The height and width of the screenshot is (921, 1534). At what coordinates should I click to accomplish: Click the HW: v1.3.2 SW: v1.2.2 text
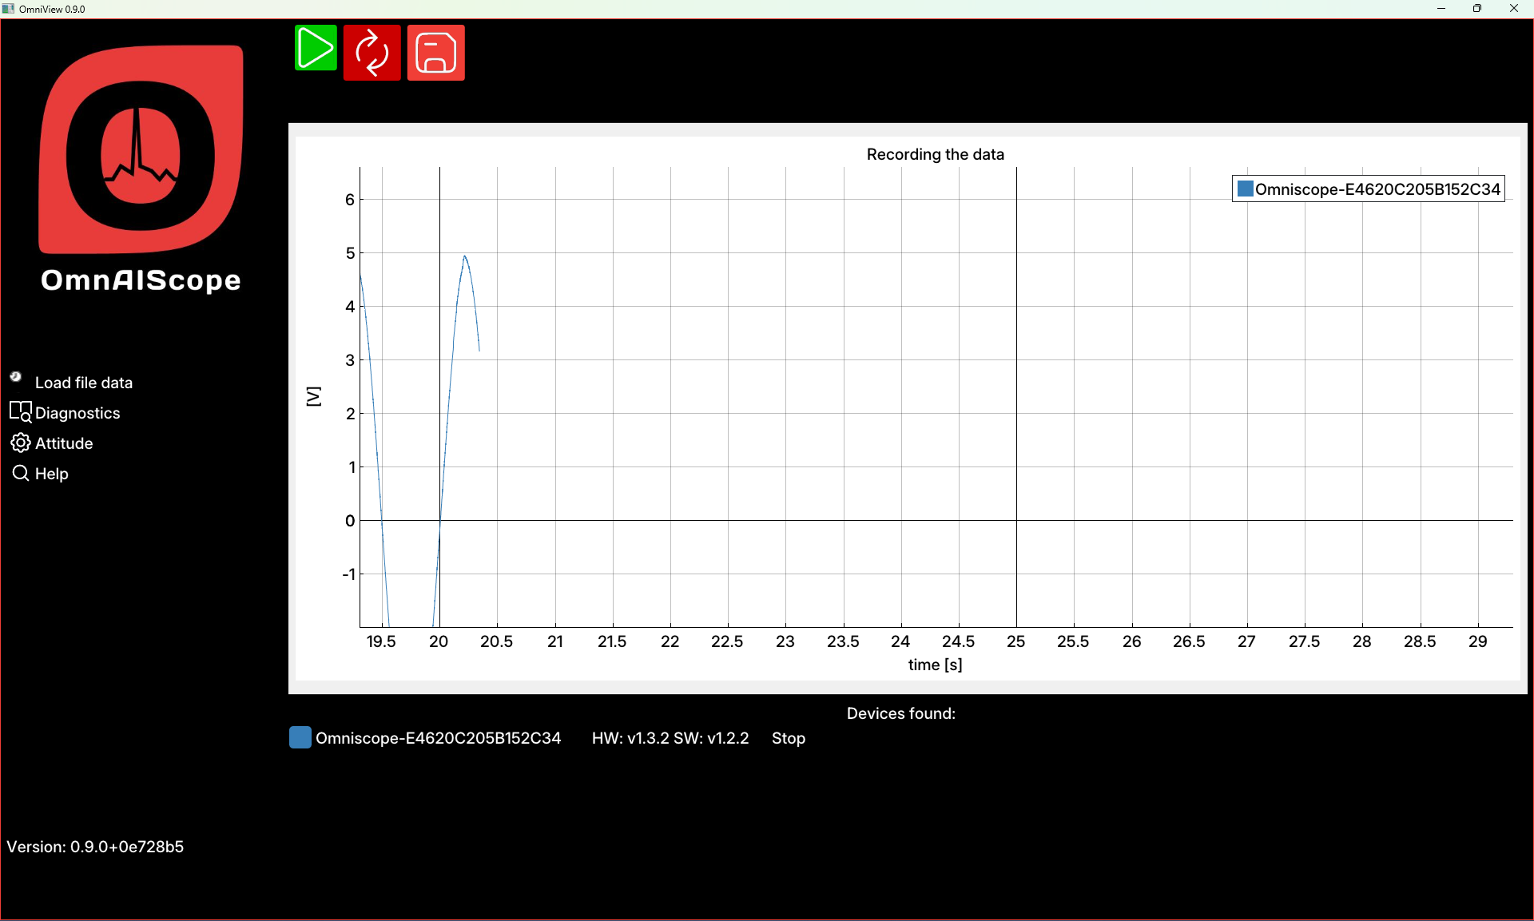click(670, 738)
